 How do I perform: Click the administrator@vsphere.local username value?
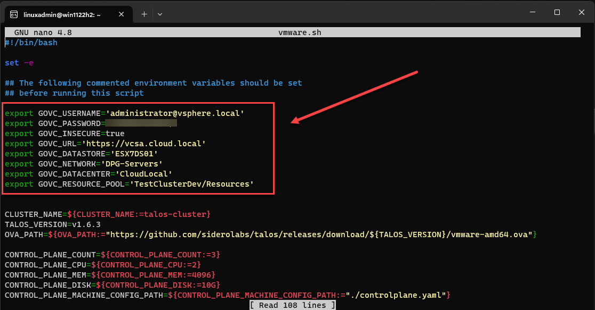pos(175,113)
